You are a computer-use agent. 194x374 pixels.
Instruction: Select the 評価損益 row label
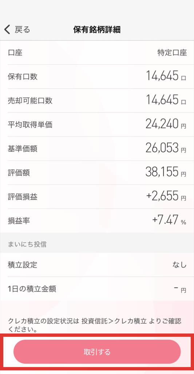pos(22,197)
